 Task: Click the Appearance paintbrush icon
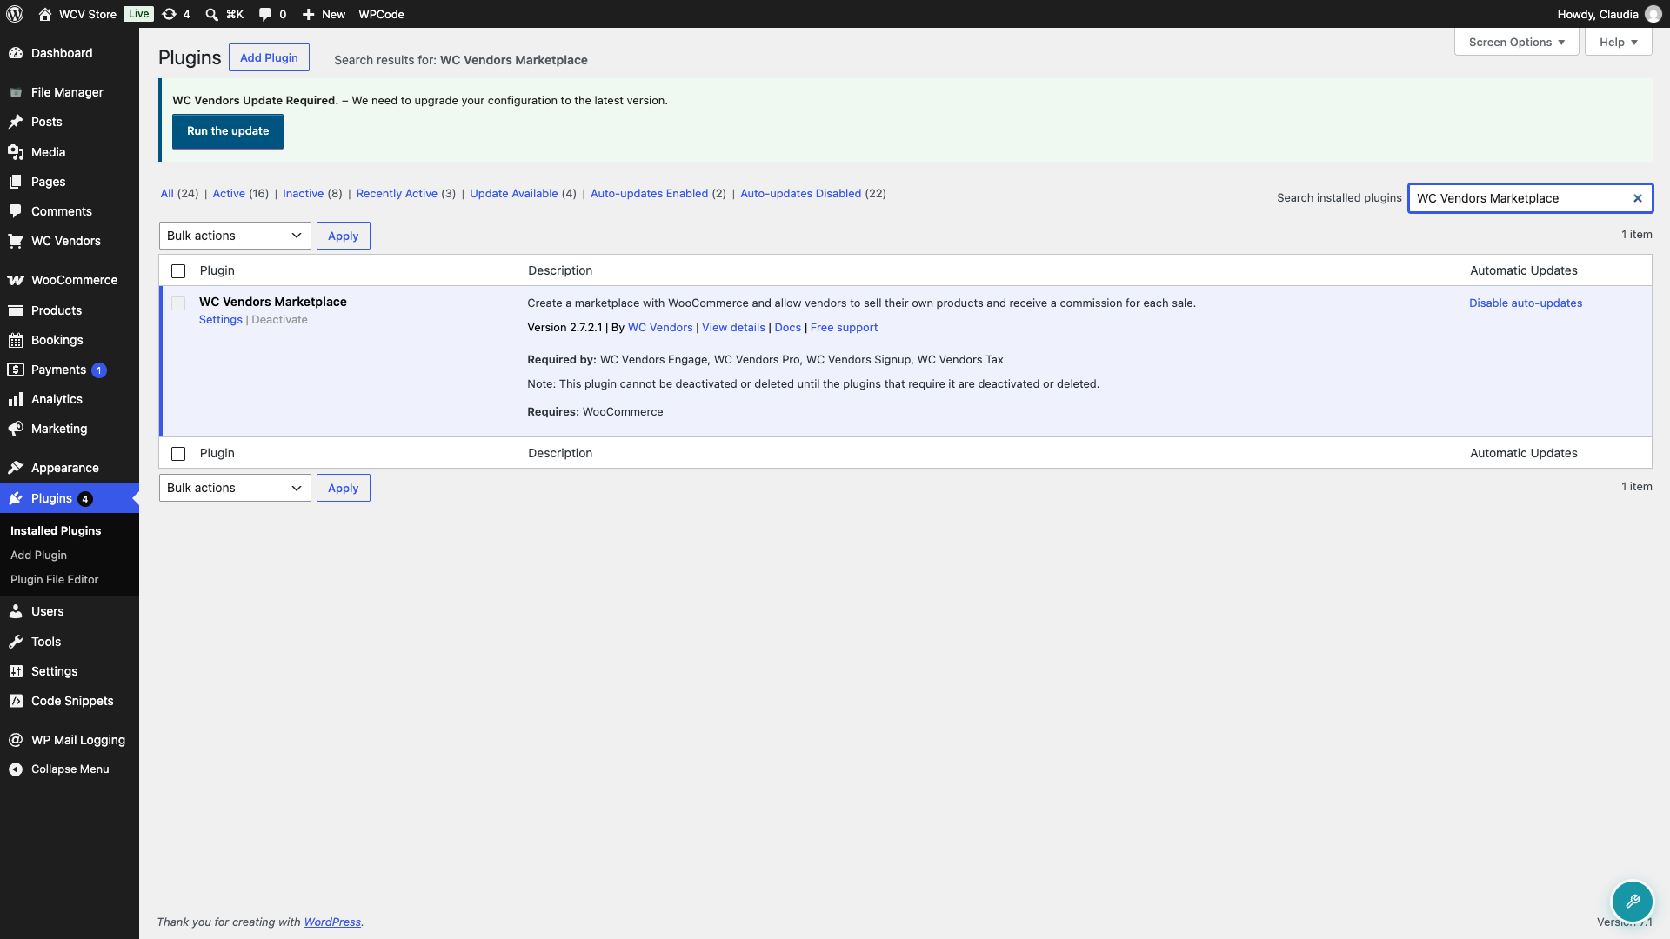click(x=16, y=468)
